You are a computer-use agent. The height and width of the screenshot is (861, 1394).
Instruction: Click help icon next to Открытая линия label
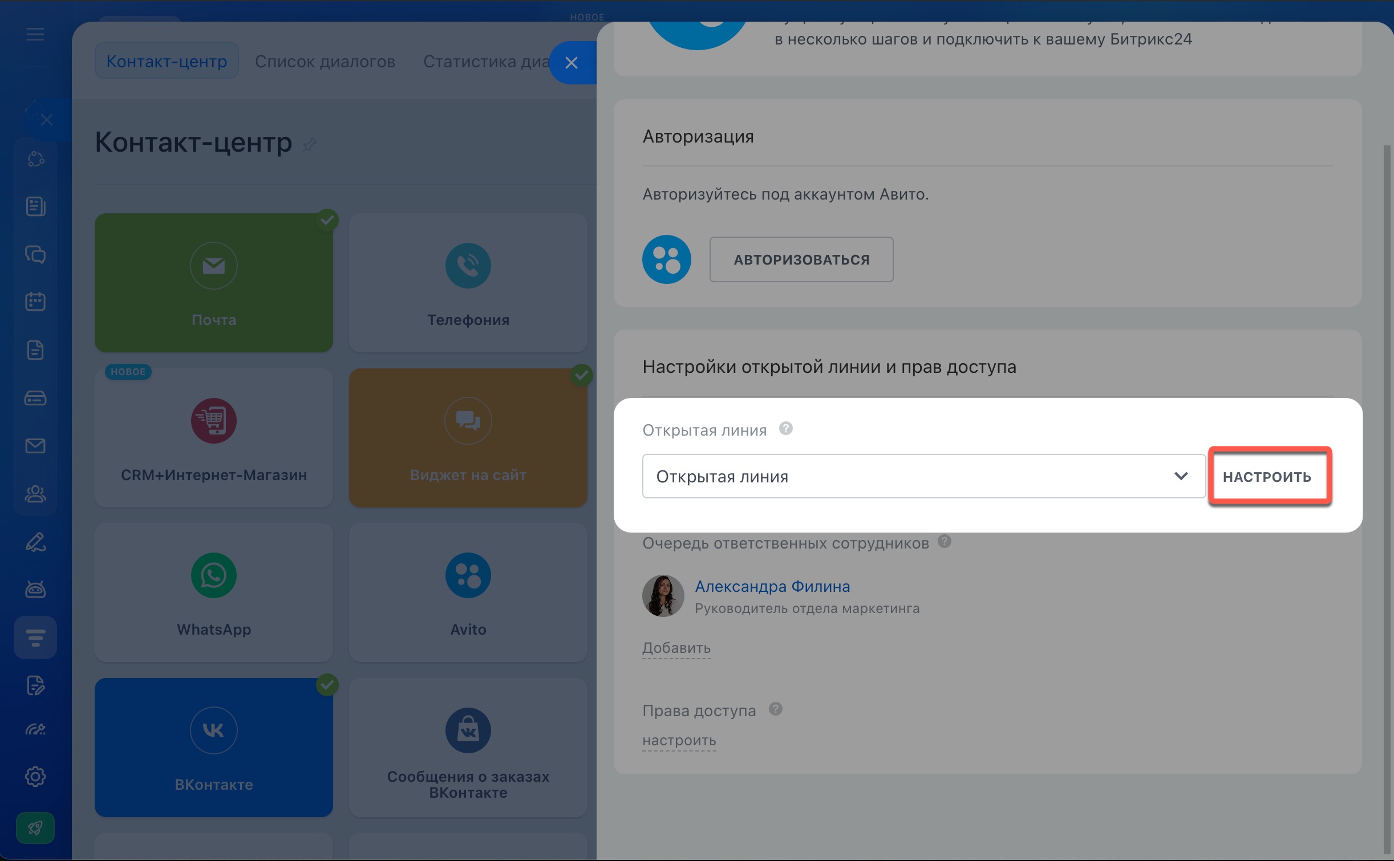tap(786, 428)
